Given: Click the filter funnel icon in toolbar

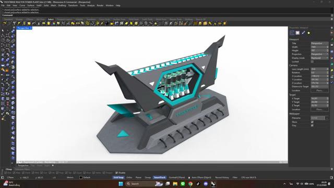Looking at the screenshot, I should [14, 23].
